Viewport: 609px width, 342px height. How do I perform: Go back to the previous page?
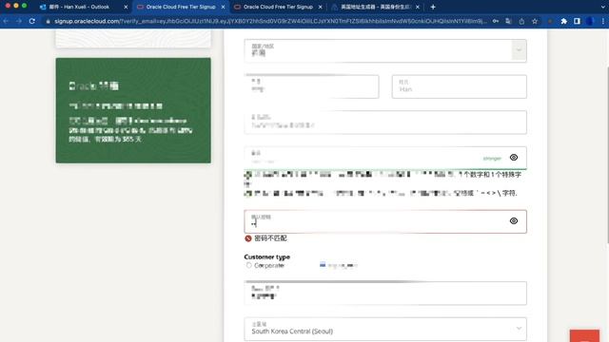tap(6, 21)
